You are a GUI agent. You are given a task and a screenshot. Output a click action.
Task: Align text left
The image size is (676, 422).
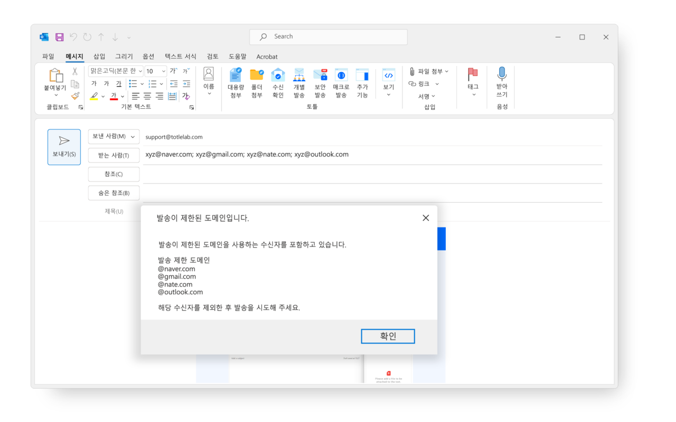pos(136,96)
